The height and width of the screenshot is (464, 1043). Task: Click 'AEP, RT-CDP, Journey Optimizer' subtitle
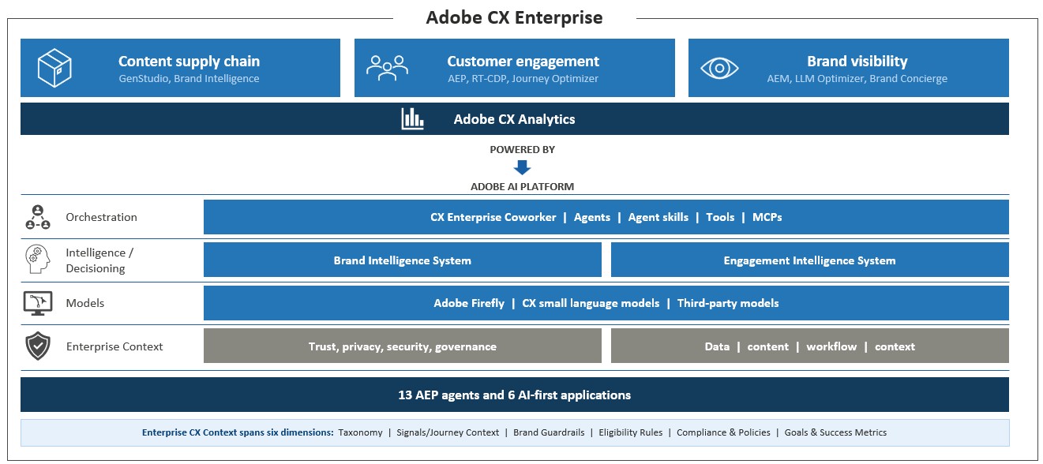(523, 79)
